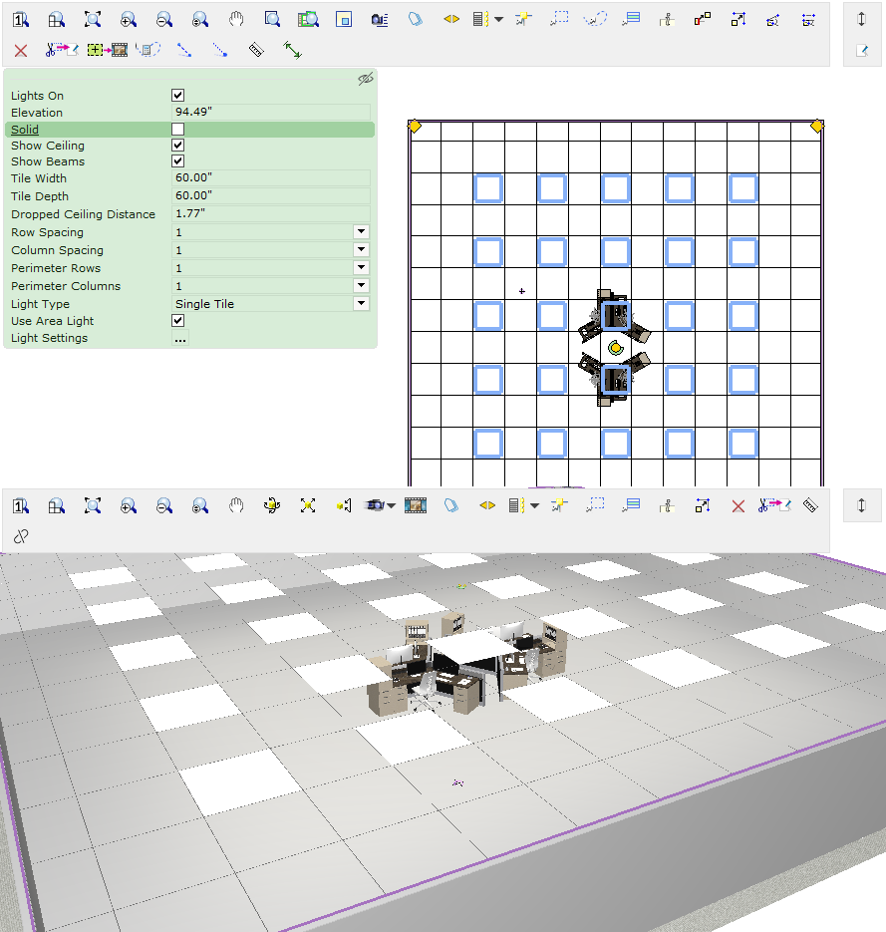Viewport: 886px width, 932px height.
Task: Click the green diagonal double-arrow icon
Action: [292, 51]
